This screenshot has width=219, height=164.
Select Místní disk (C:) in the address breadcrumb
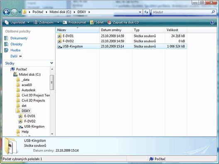pyautogui.click(x=60, y=12)
